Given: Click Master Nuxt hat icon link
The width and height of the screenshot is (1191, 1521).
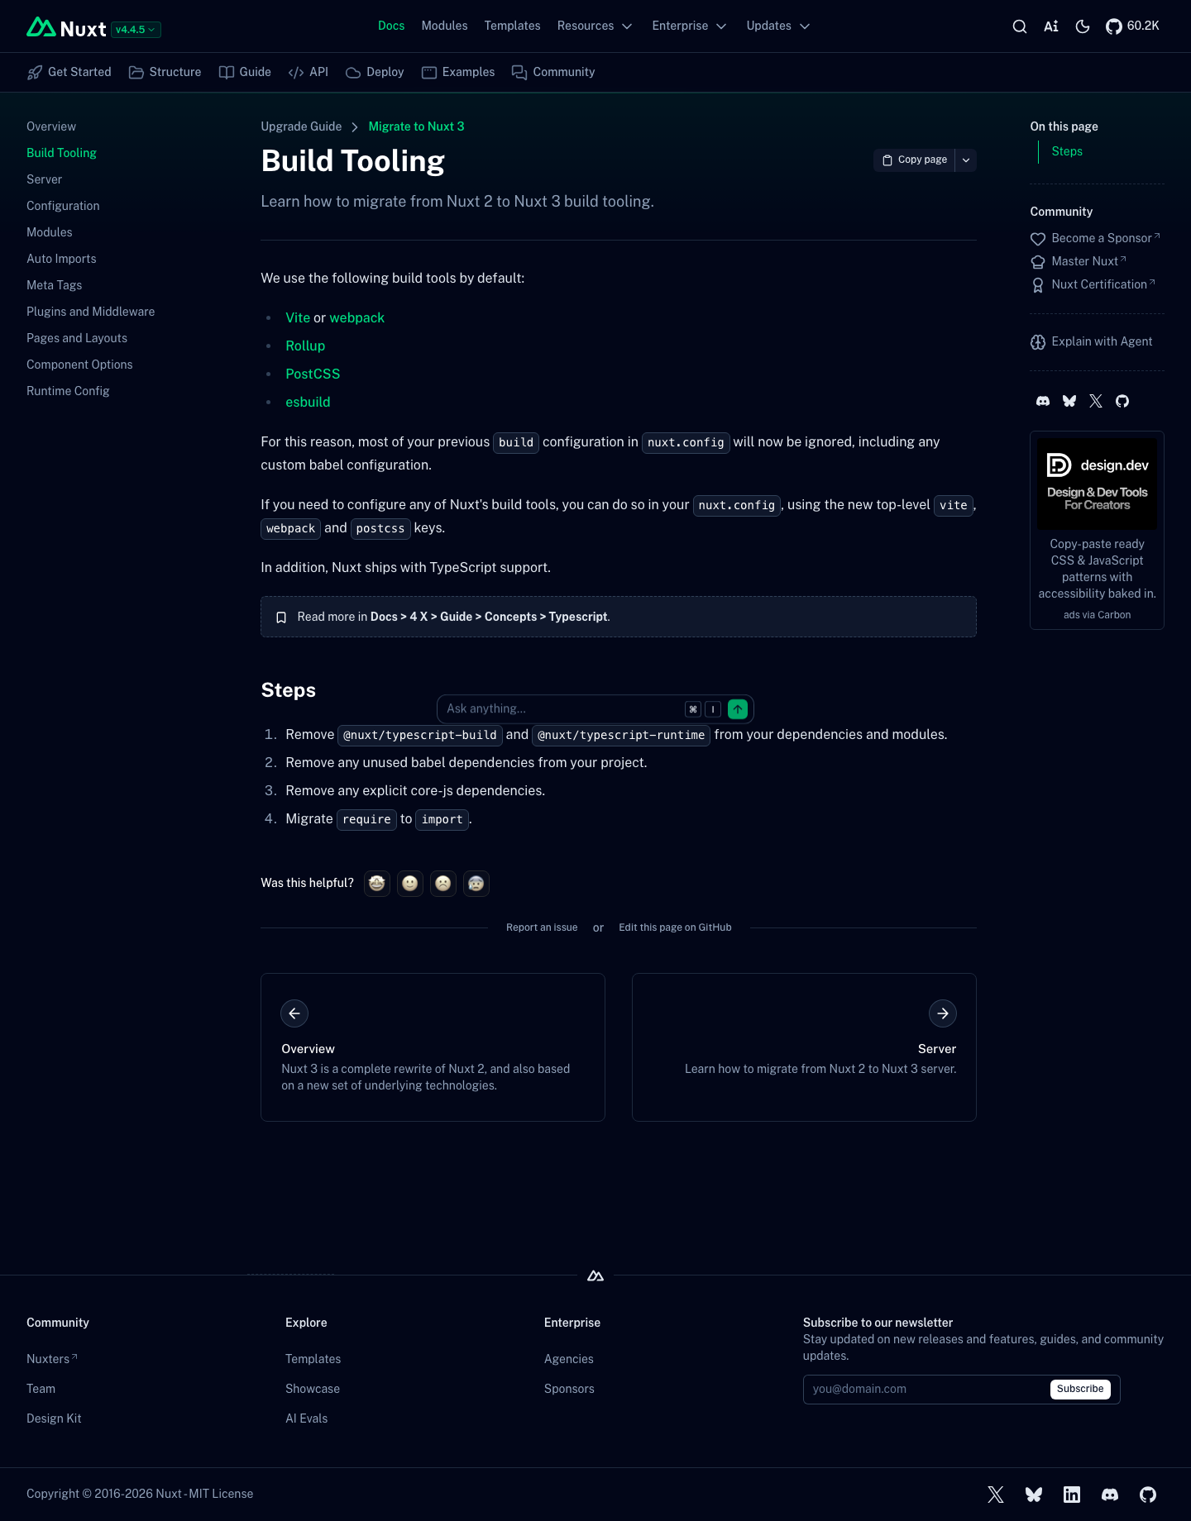Looking at the screenshot, I should click(1079, 261).
